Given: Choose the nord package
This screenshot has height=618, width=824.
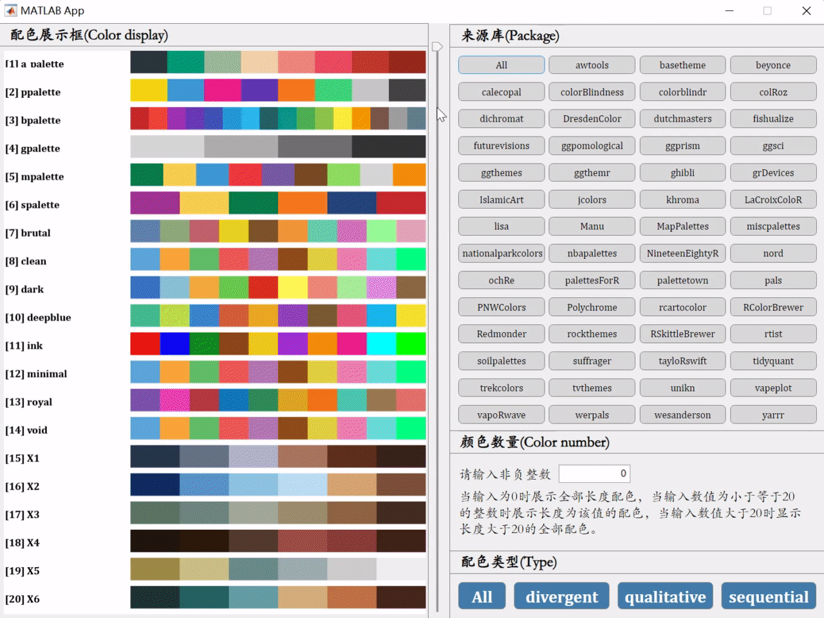Looking at the screenshot, I should click(x=773, y=253).
